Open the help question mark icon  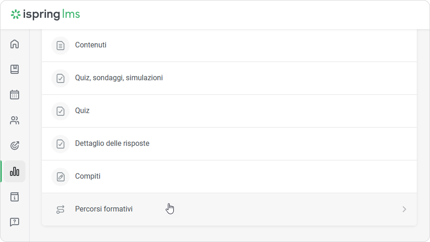(x=15, y=222)
